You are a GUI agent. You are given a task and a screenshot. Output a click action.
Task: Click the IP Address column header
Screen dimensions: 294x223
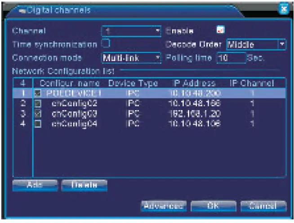tap(194, 83)
